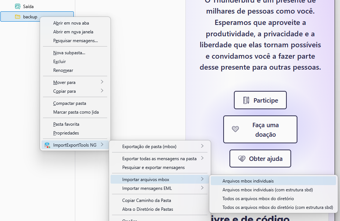Image resolution: width=340 pixels, height=221 pixels.
Task: Click the ImportExportTools NG submenu arrow
Action: point(102,145)
